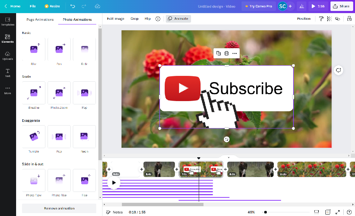
Task: Switch to the Photo Animations tab
Action: pyautogui.click(x=77, y=20)
